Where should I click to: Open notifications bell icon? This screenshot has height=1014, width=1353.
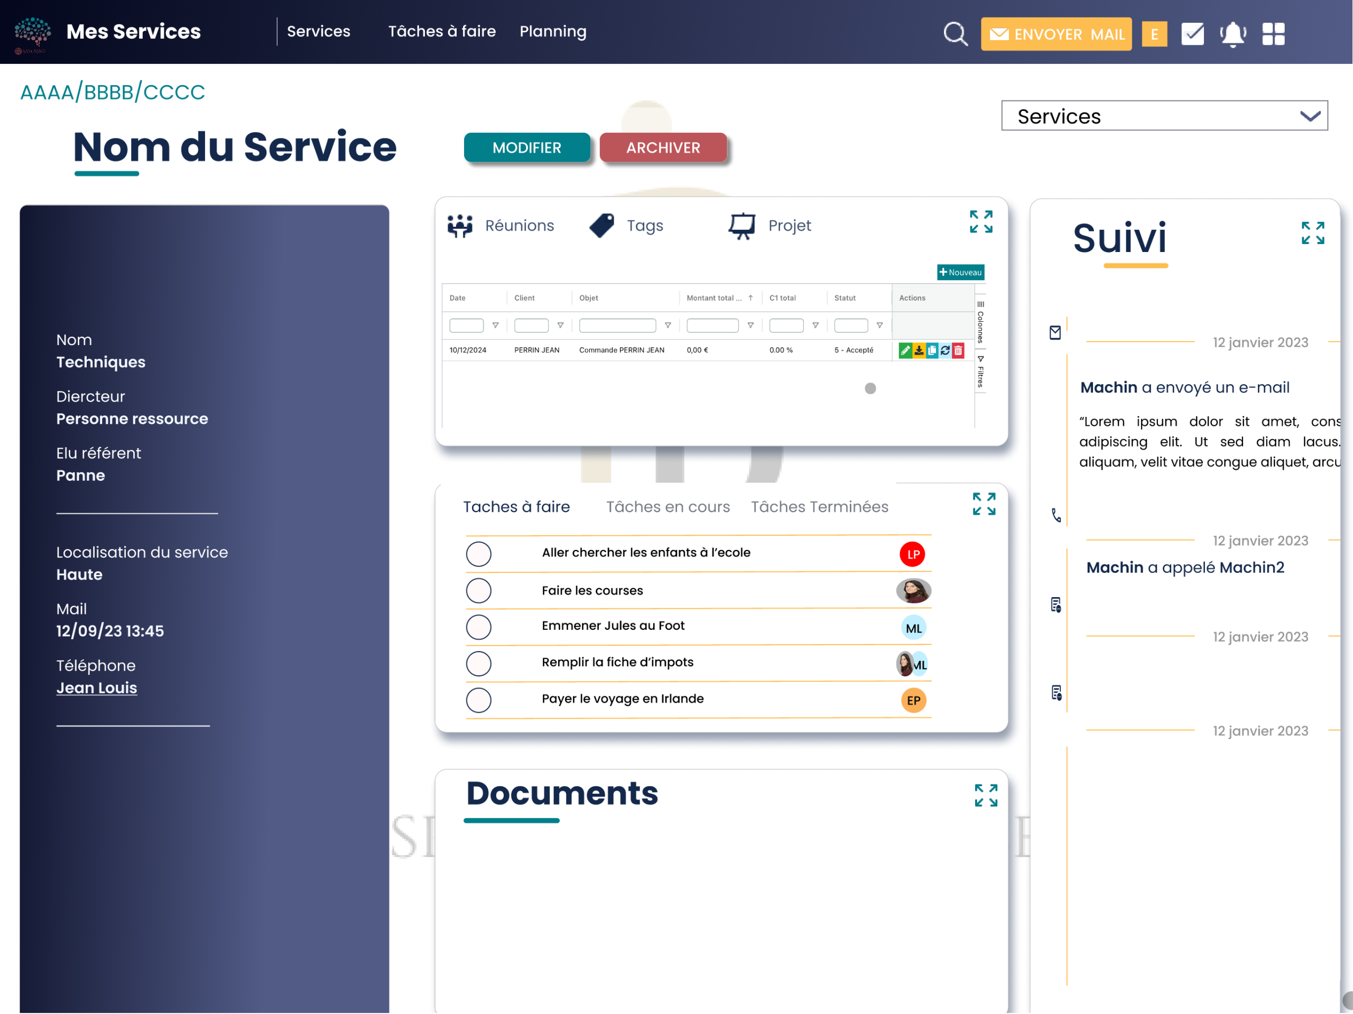tap(1232, 34)
